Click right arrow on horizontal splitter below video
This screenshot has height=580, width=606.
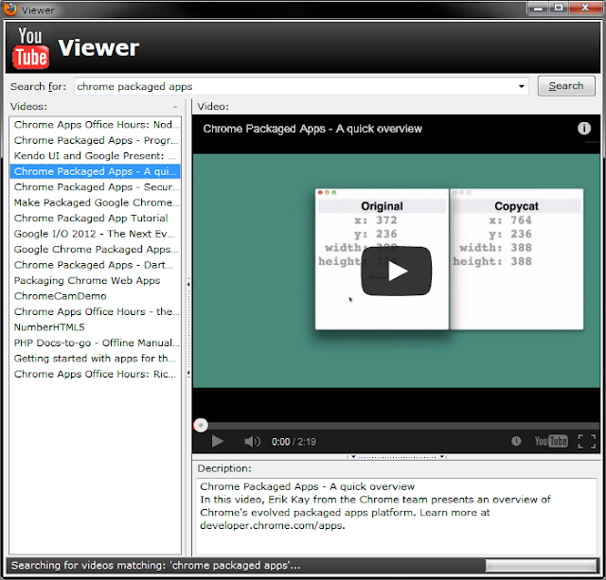442,457
